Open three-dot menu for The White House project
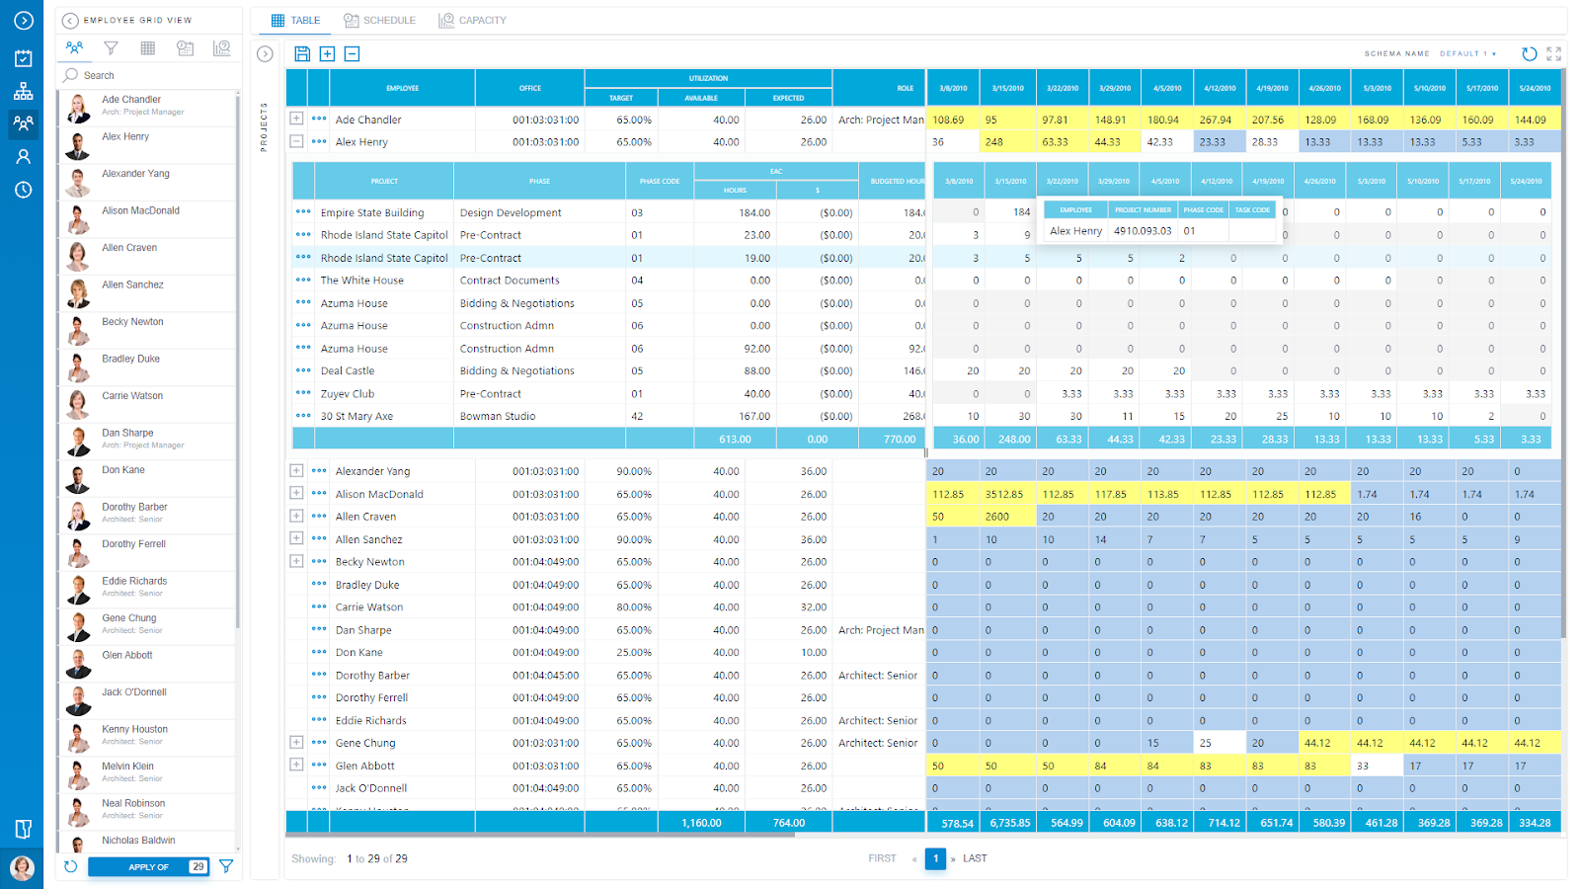This screenshot has width=1580, height=889. coord(303,280)
